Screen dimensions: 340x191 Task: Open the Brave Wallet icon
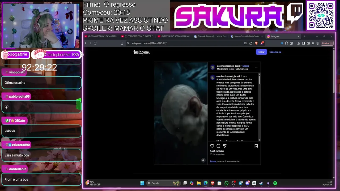[x=308, y=43]
